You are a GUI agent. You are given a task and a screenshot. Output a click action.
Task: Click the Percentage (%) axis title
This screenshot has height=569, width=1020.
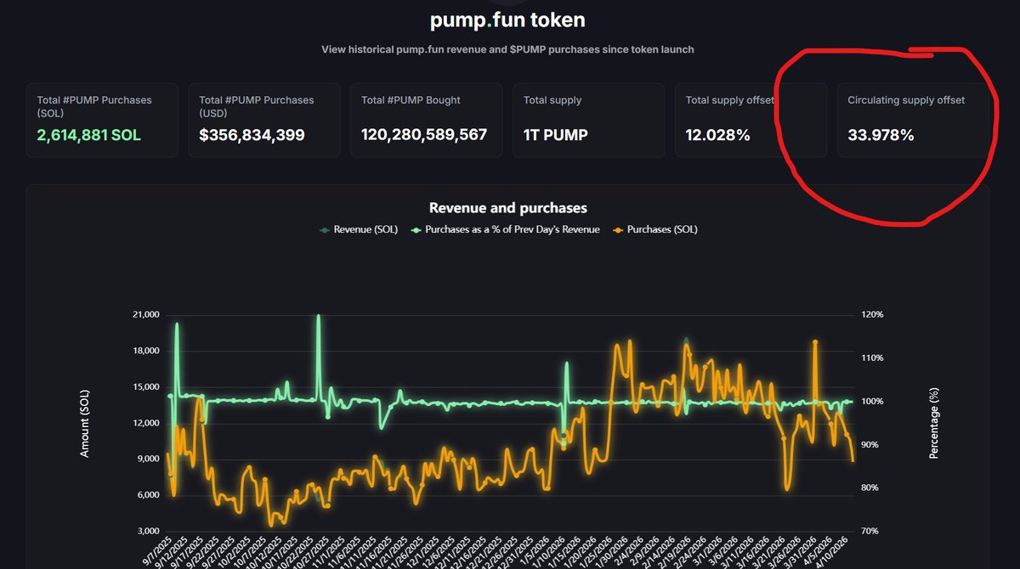point(934,422)
